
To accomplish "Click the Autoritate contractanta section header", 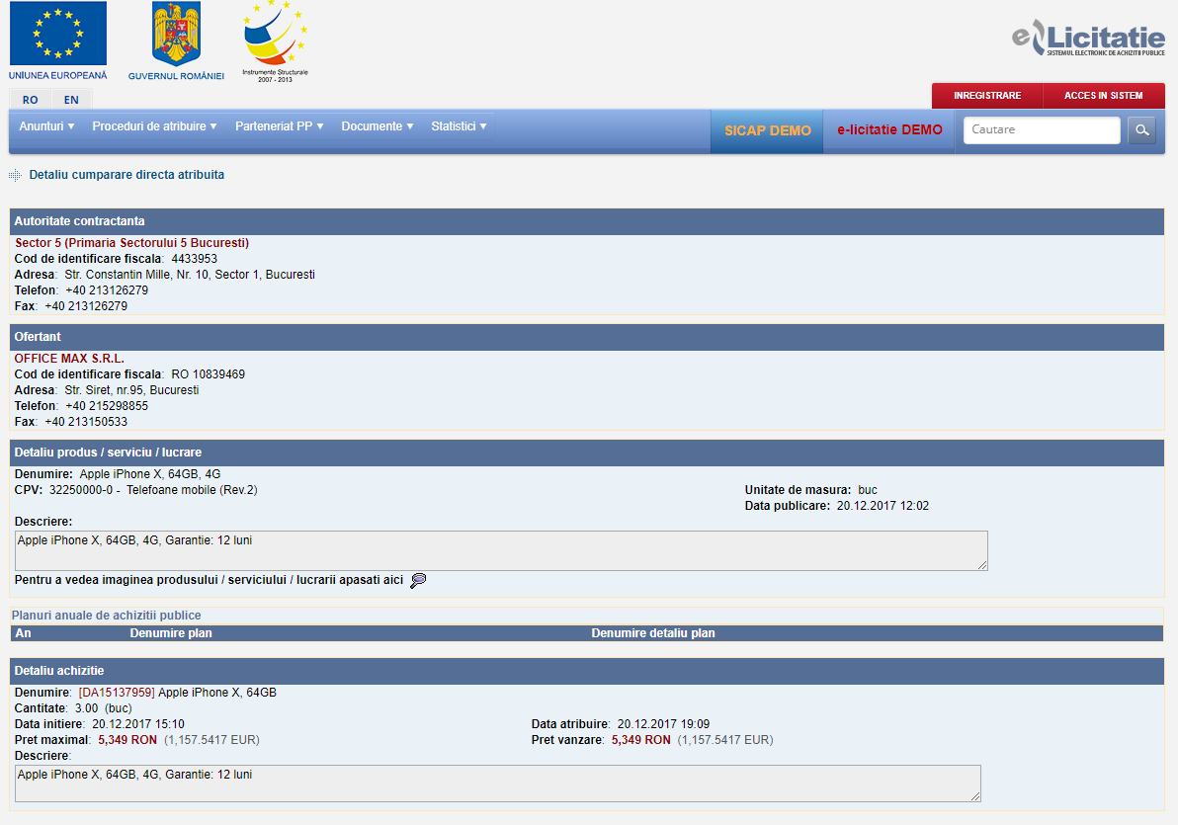I will coord(587,221).
